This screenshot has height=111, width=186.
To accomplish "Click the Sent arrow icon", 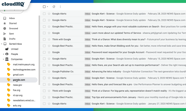I will 5,34.
